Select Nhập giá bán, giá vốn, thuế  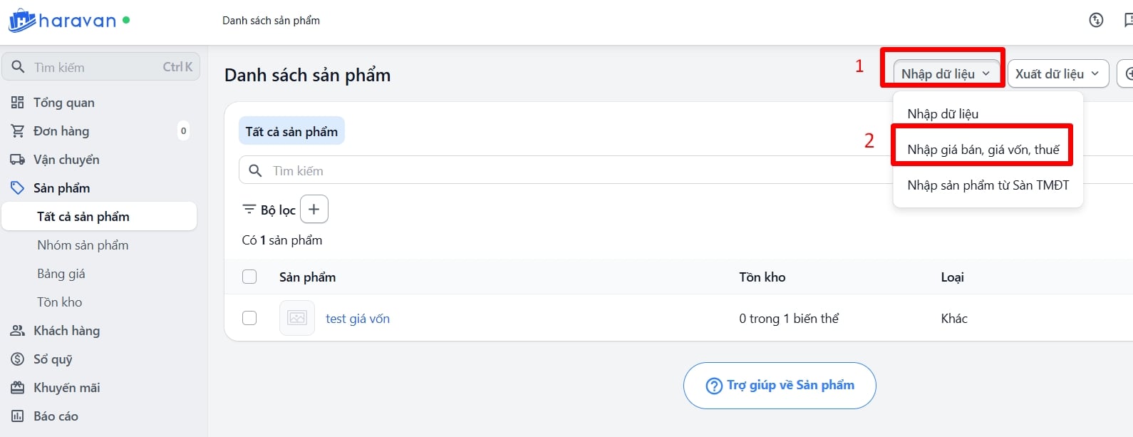point(983,150)
